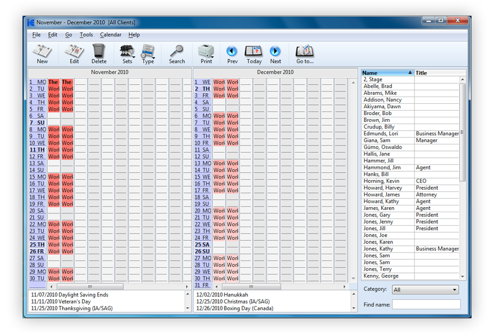Click December day 25 SA
Viewport: 494px width, 334px height.
[x=202, y=245]
